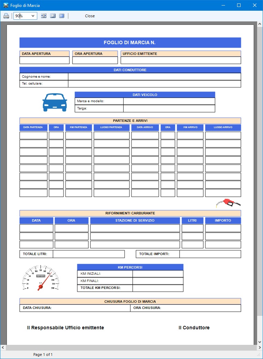Click the TOTALE KM PERCORSI label
The width and height of the screenshot is (263, 359).
tap(100, 288)
